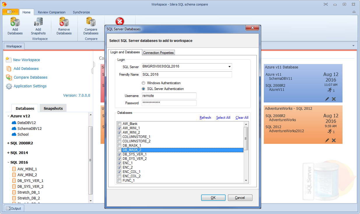Delete the Azure v11 Database comparison card
360x214 pixels.
(x=334, y=99)
